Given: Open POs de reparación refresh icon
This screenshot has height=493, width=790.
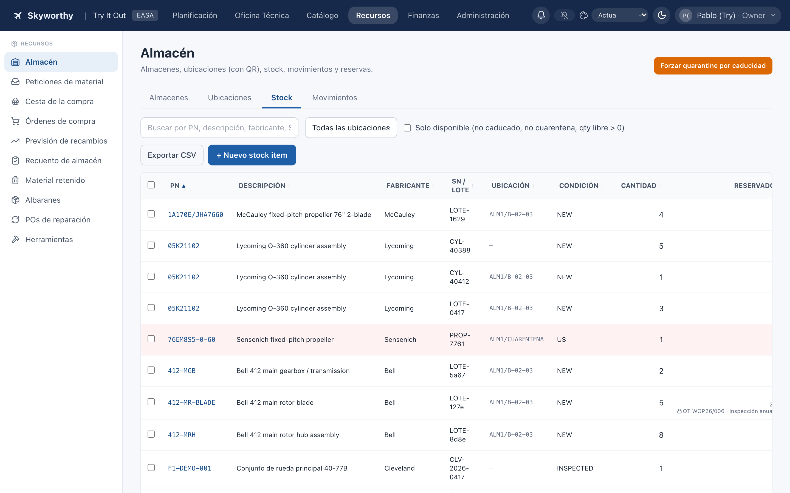Looking at the screenshot, I should 15,220.
